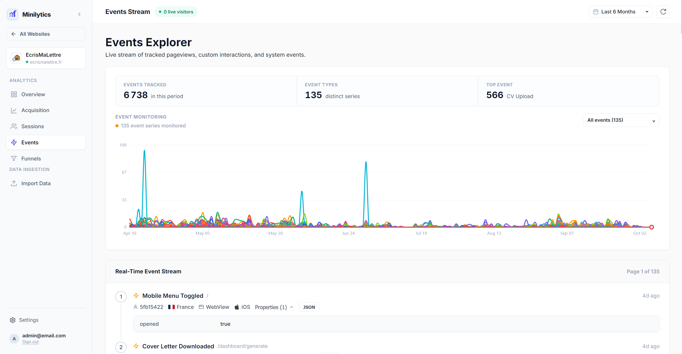Open the Last 6 Months date dropdown

click(621, 12)
